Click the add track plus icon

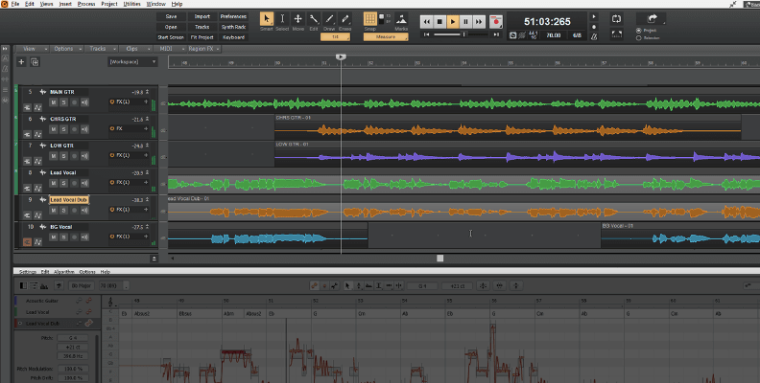point(22,62)
